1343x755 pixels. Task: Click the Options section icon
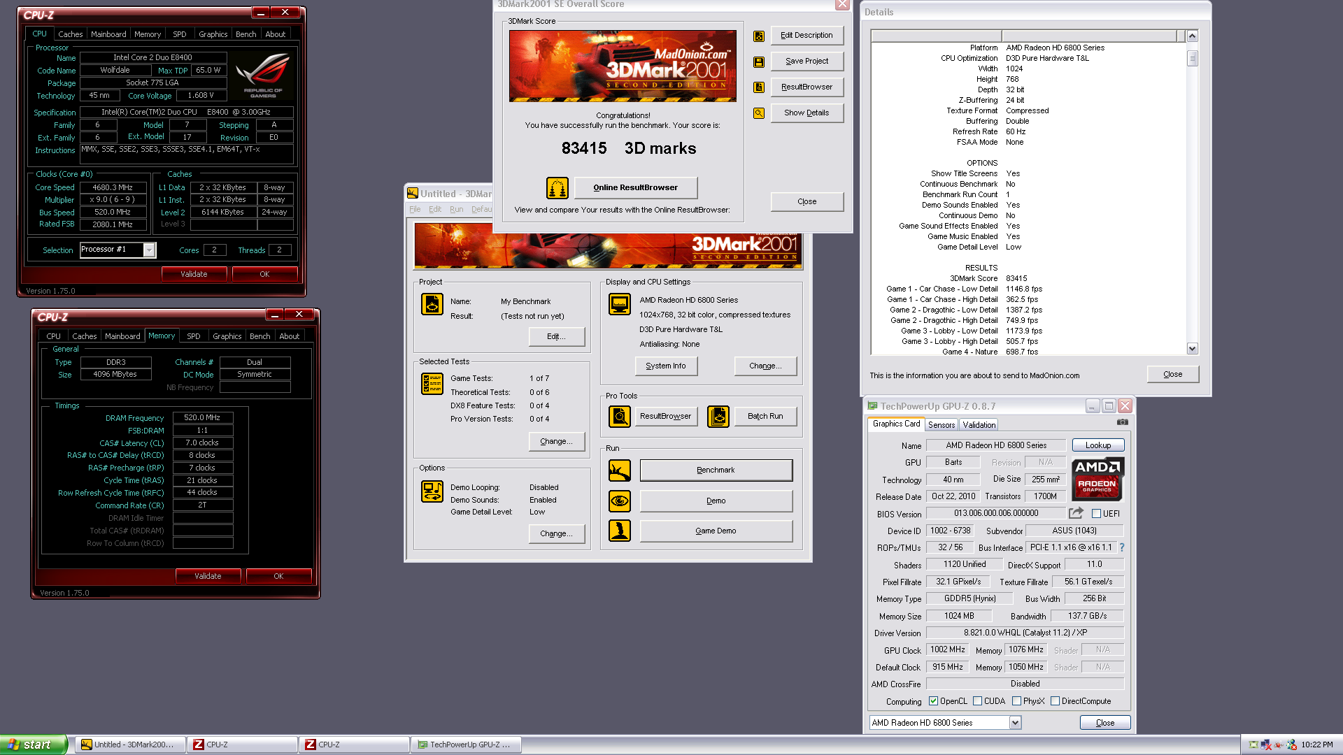[x=432, y=491]
